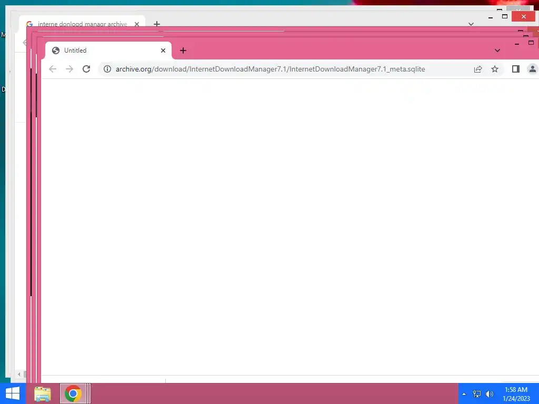Open new tab in back Chrome window
The height and width of the screenshot is (404, 539).
coord(157,24)
